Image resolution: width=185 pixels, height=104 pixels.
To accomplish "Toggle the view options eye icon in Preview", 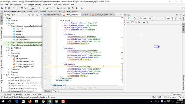I will tap(128, 22).
